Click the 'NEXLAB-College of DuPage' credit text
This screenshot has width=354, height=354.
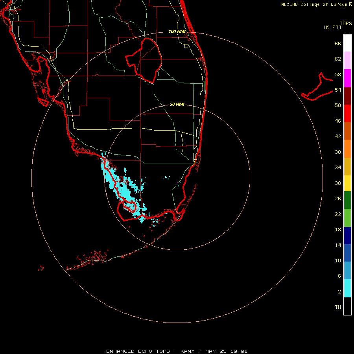click(314, 4)
